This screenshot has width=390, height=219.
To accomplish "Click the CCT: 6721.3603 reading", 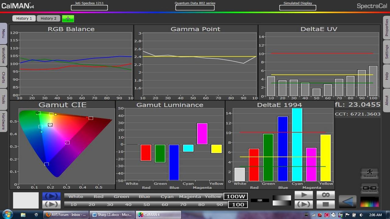I will [358, 114].
